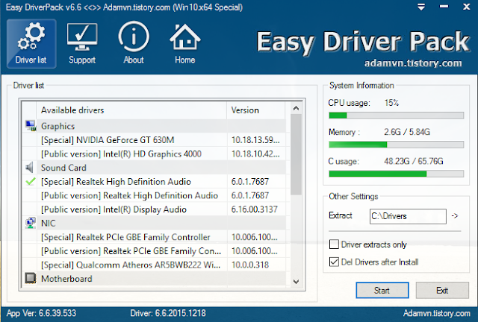Start the driver installation
Viewport: 478px width, 322px height.
(382, 291)
